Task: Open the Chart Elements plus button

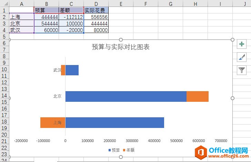Action: coord(242,44)
